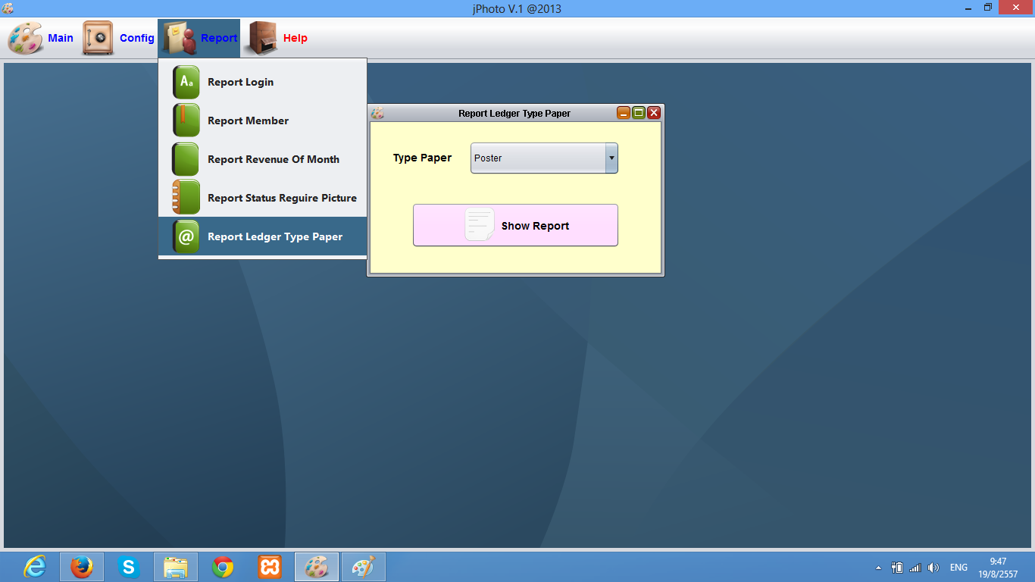The image size is (1035, 582).
Task: Close the Report Ledger Type Paper dialog
Action: [x=654, y=113]
